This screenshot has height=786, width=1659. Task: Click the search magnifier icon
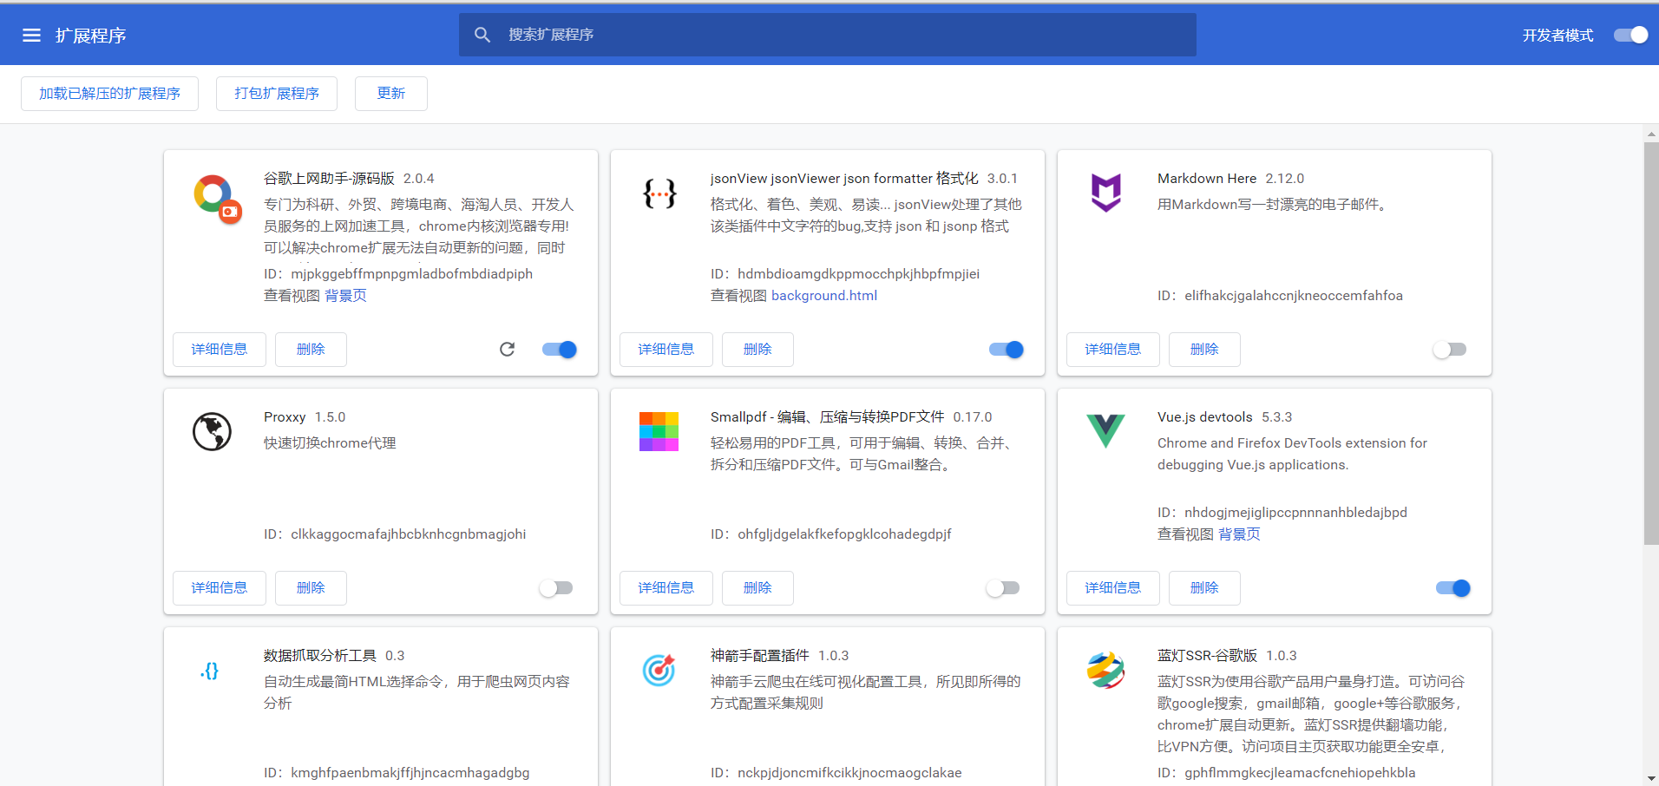482,35
